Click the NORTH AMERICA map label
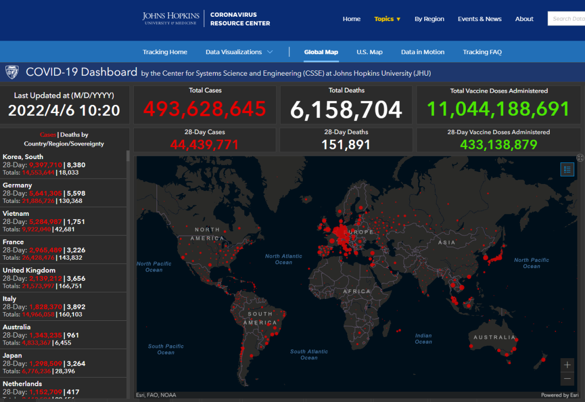 (x=207, y=234)
